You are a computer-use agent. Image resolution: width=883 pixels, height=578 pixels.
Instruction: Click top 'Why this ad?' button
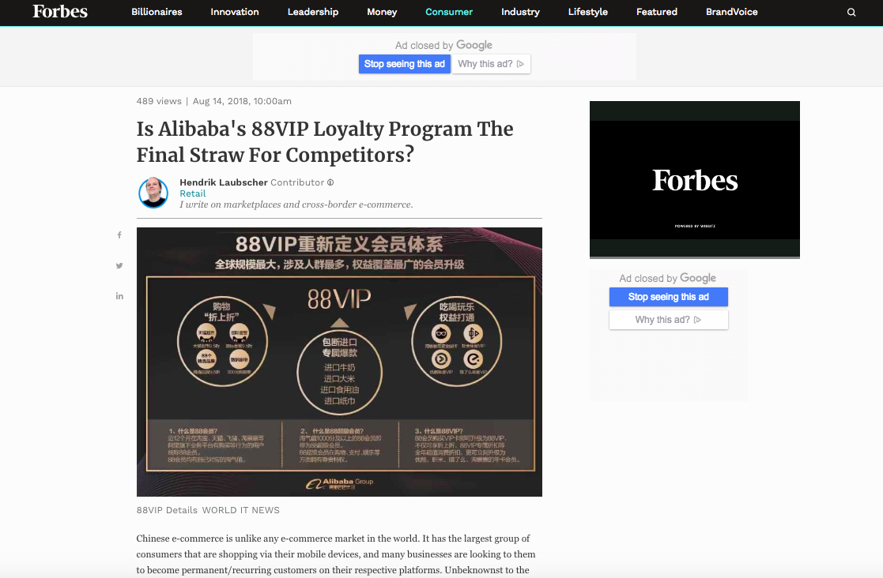(x=491, y=64)
